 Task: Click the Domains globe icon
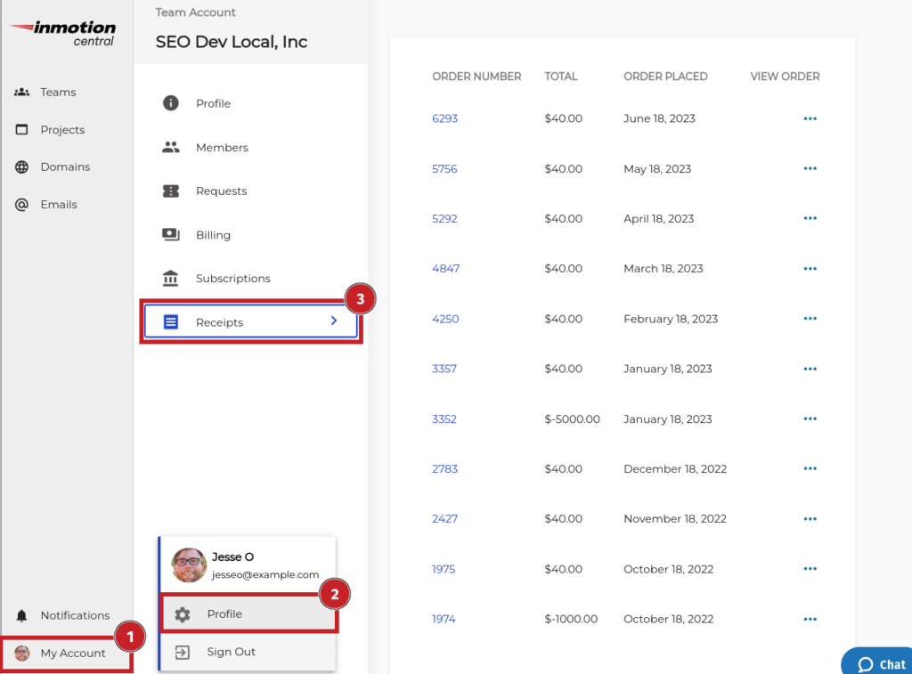coord(20,166)
